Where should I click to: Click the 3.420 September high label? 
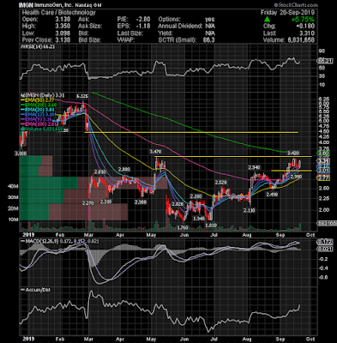293,153
